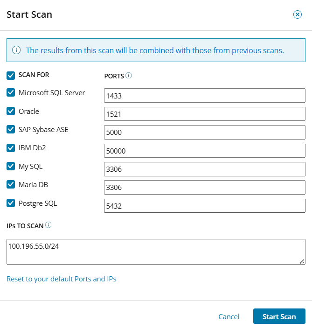The height and width of the screenshot is (329, 312).
Task: Click the port field containing 1433
Action: (x=204, y=96)
